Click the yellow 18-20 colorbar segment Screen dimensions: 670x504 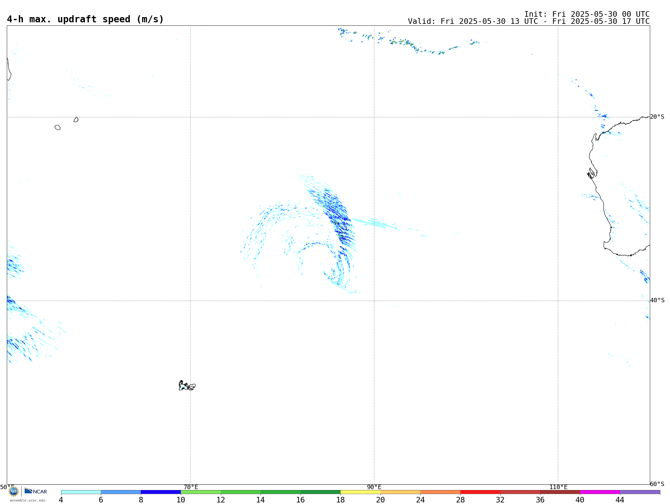[360, 492]
